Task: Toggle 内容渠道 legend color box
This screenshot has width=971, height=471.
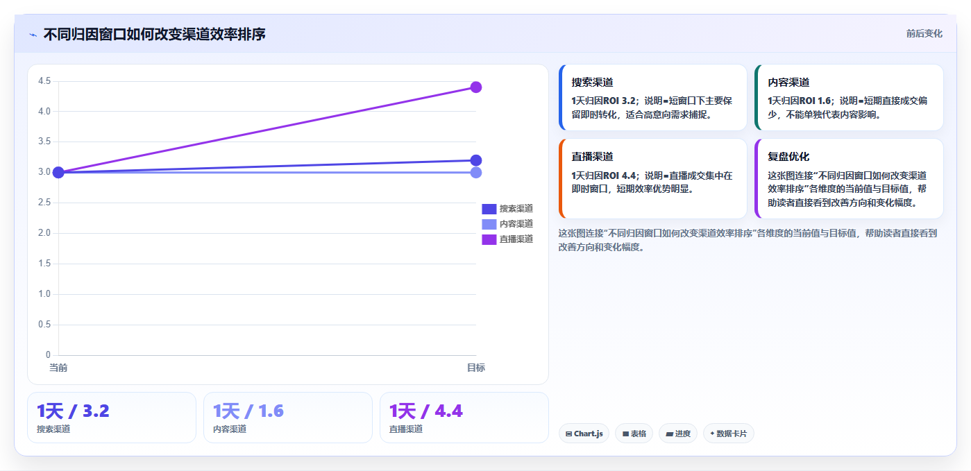Action: tap(489, 224)
